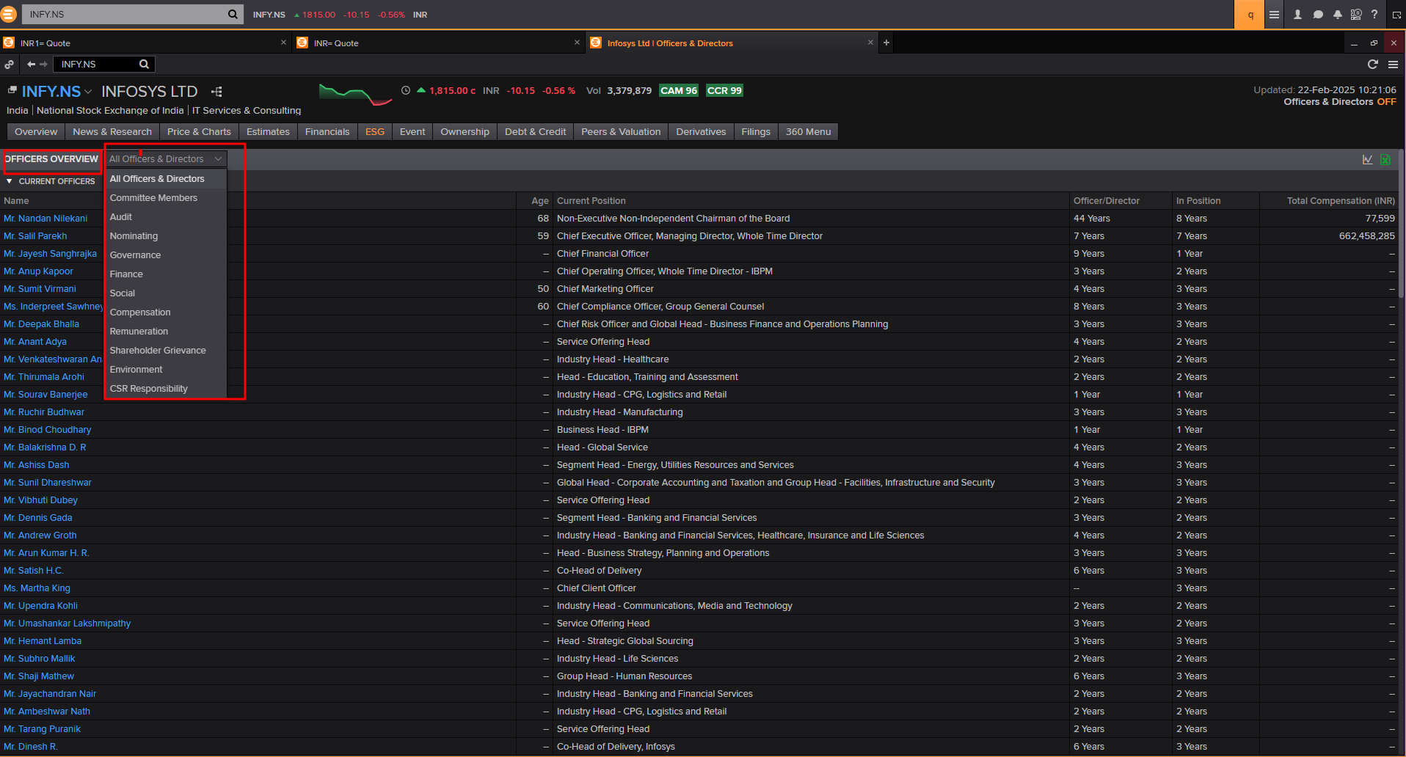
Task: Export officers table to Excel
Action: point(1385,159)
